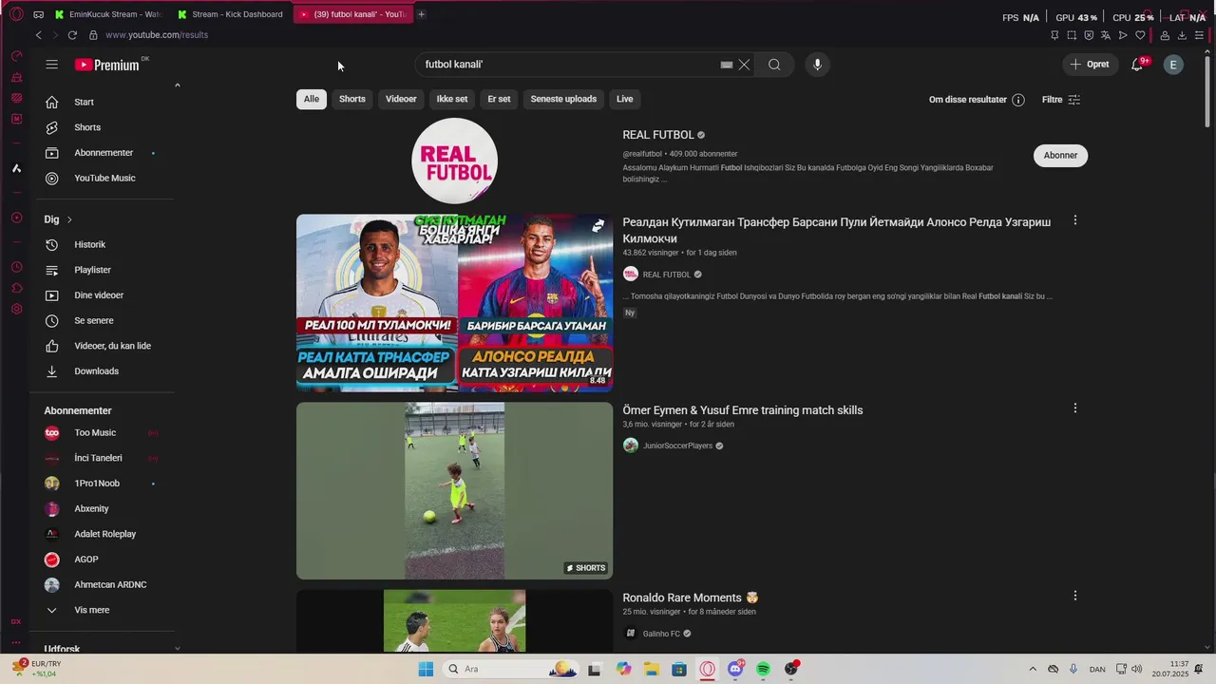
Task: Switch to EminKucuk Stream tab
Action: click(108, 14)
